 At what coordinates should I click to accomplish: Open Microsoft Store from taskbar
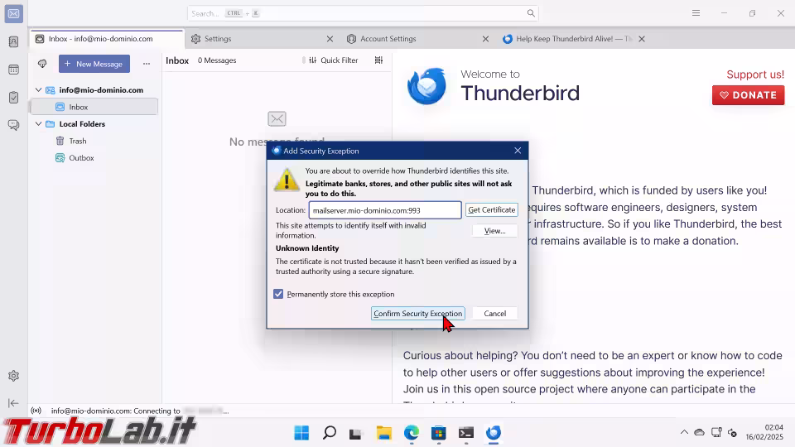coord(439,433)
